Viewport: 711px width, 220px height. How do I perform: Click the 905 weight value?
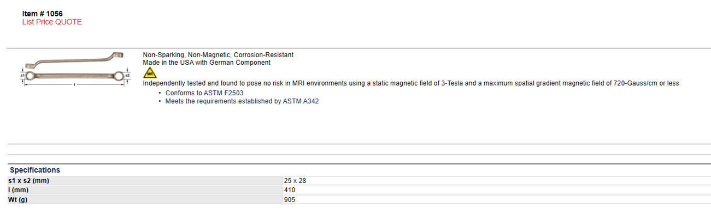tap(290, 199)
